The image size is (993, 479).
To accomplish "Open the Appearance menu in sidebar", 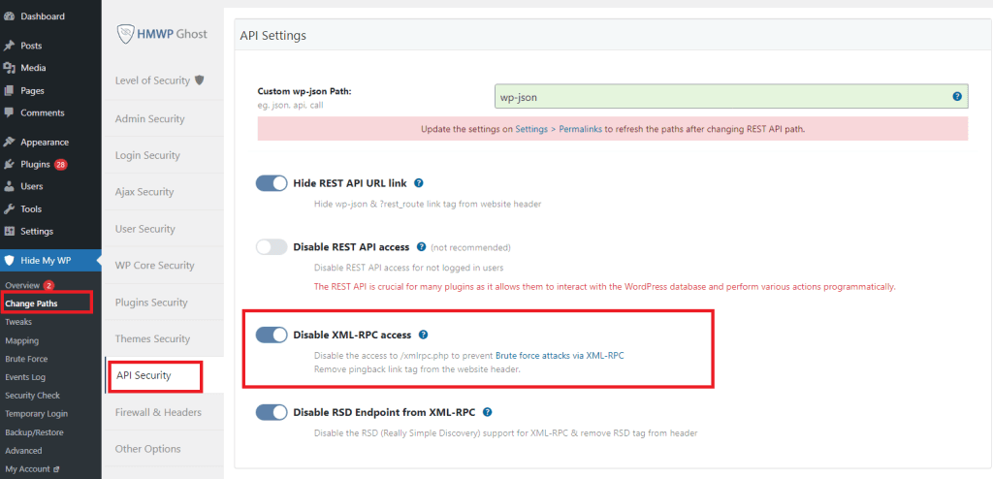I will pyautogui.click(x=44, y=142).
